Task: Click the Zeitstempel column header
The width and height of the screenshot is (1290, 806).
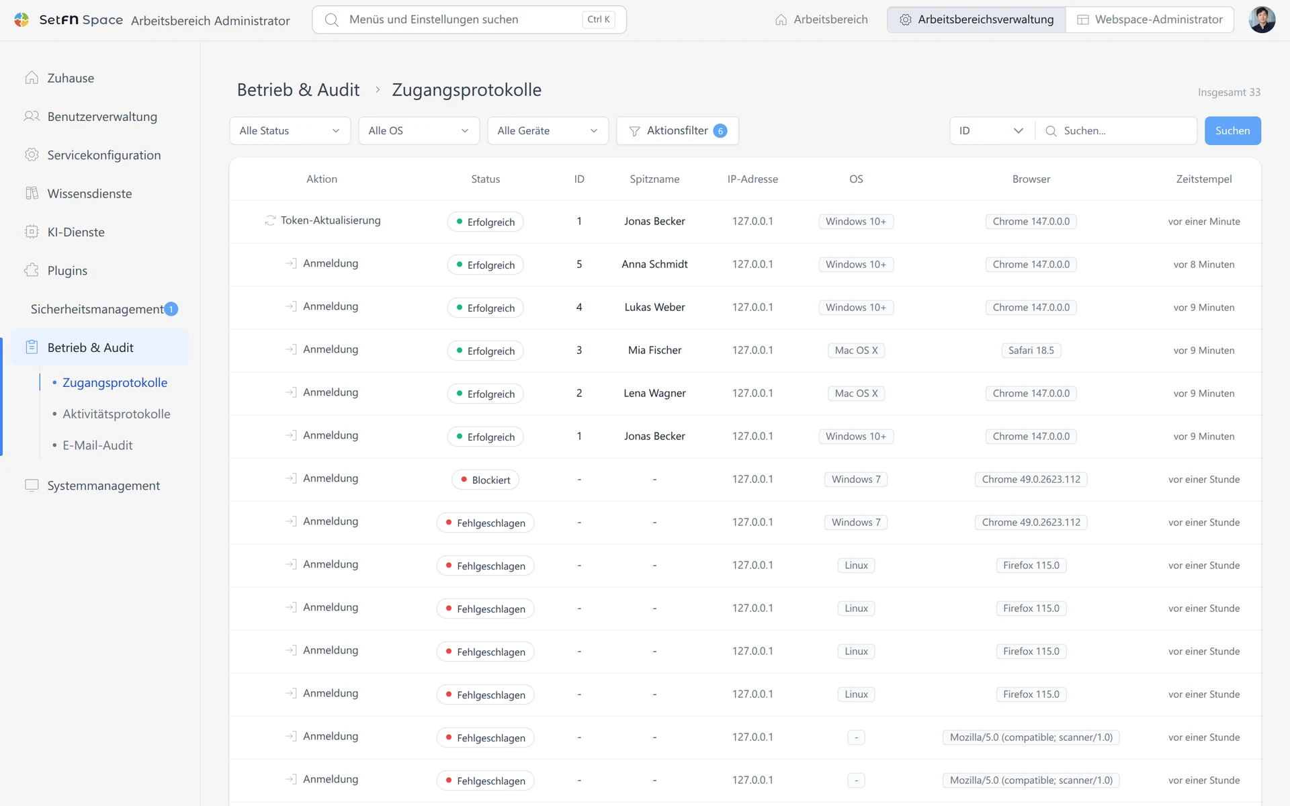Action: (x=1203, y=179)
